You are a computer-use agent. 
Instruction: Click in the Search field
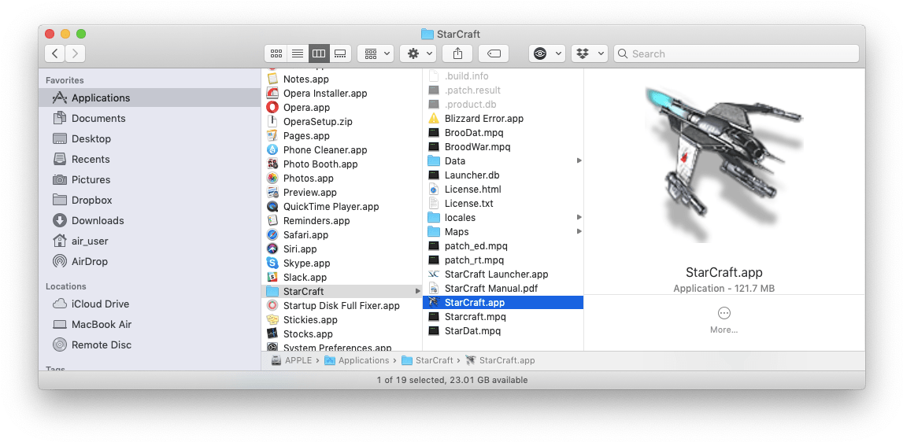click(x=736, y=53)
